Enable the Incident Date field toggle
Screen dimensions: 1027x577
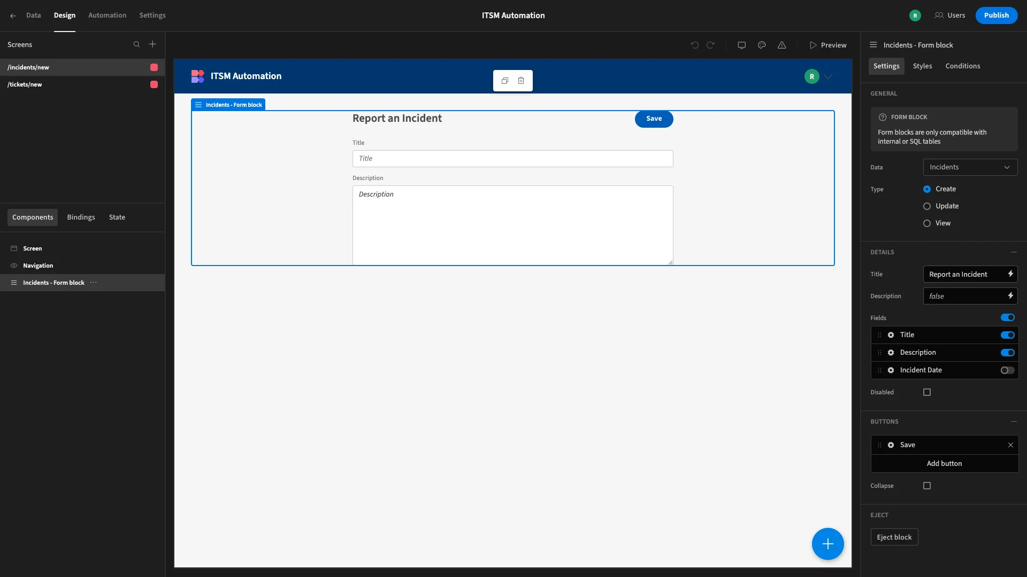(x=1007, y=370)
